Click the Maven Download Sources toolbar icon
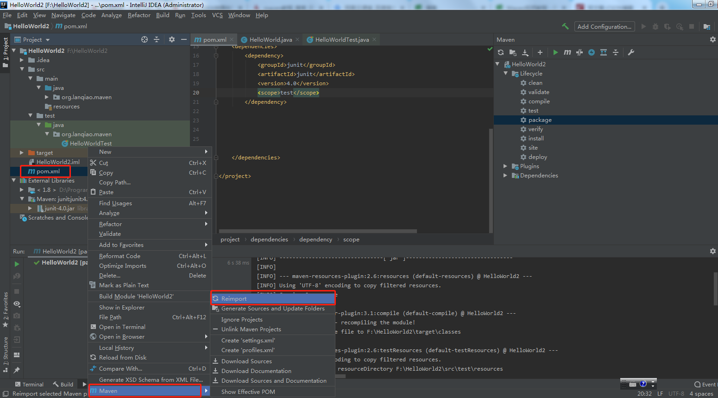The height and width of the screenshot is (398, 718). pos(525,52)
